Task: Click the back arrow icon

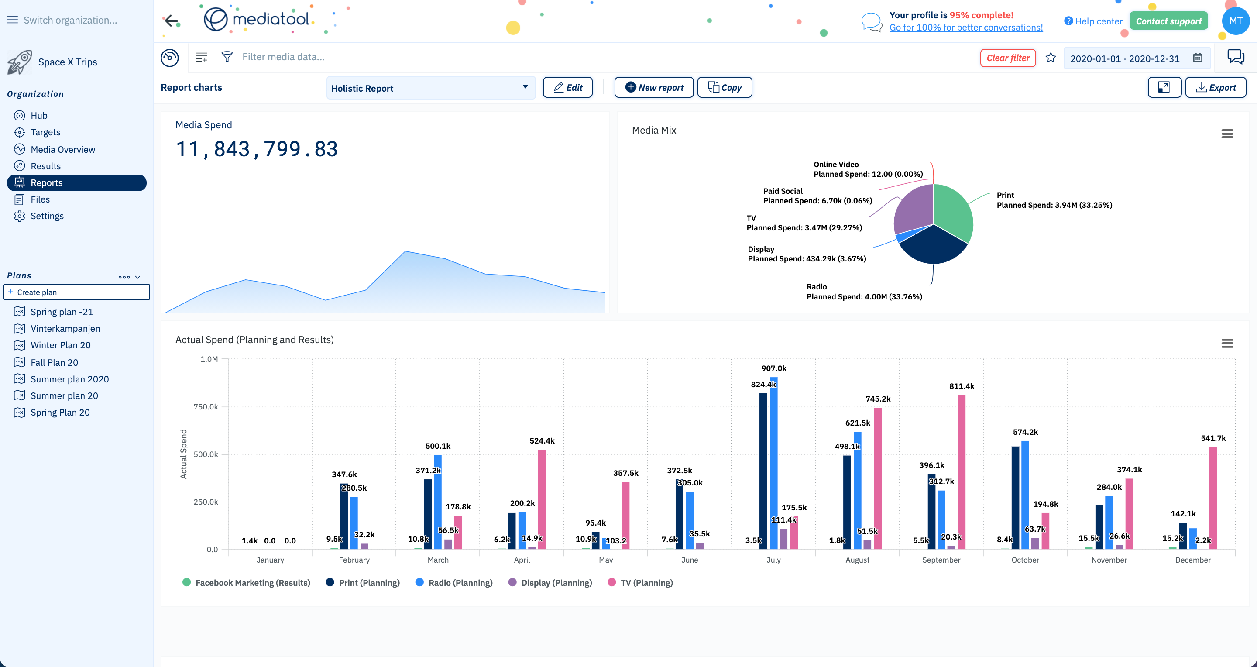Action: pyautogui.click(x=171, y=21)
